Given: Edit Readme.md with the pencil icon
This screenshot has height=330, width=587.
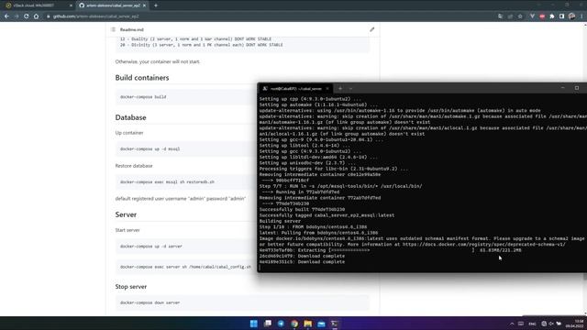Looking at the screenshot, I should coord(371,29).
